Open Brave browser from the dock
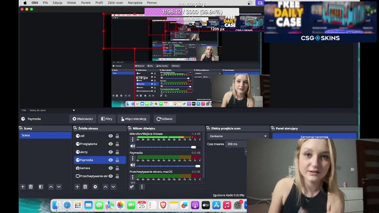 pos(163,205)
